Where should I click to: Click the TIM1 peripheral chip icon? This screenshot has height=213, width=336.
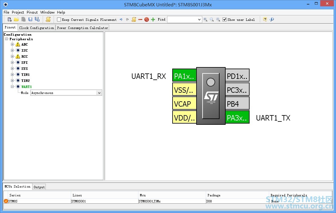[18, 75]
